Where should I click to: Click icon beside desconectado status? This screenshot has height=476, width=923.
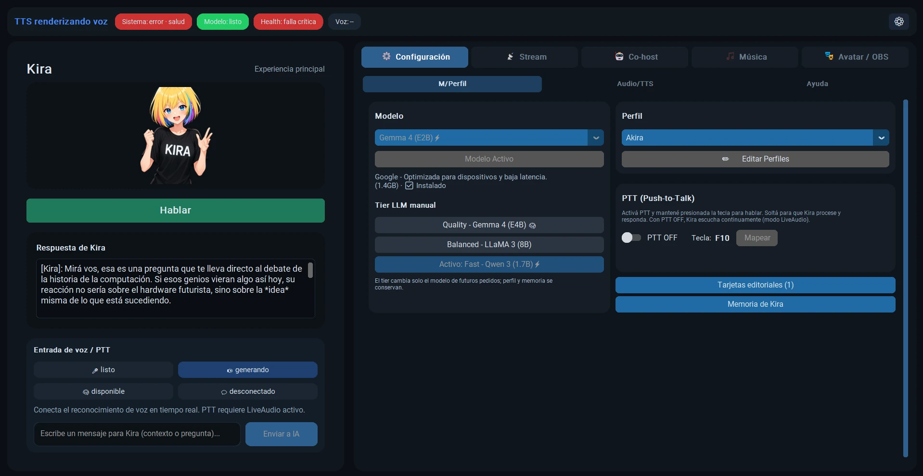[224, 392]
